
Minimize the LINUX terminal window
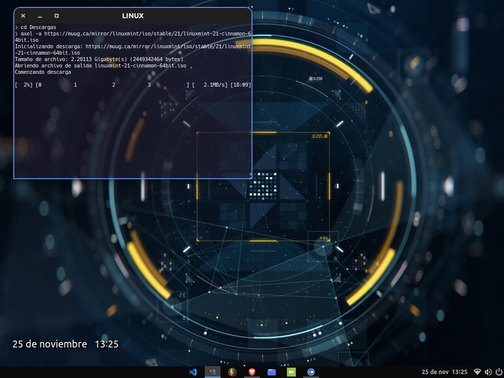pyautogui.click(x=40, y=16)
